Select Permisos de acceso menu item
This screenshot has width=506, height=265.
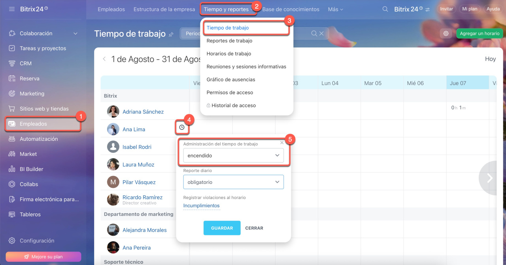pos(230,93)
